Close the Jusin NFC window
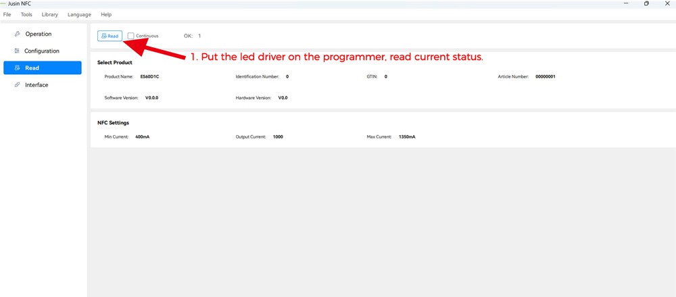Screen dimensions: 676x297 pyautogui.click(x=668, y=3)
